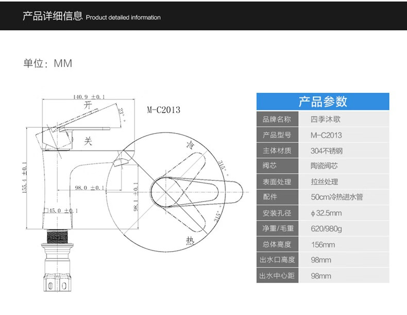Click the 总体高度 label cell
407x315 pixels.
coord(277,244)
